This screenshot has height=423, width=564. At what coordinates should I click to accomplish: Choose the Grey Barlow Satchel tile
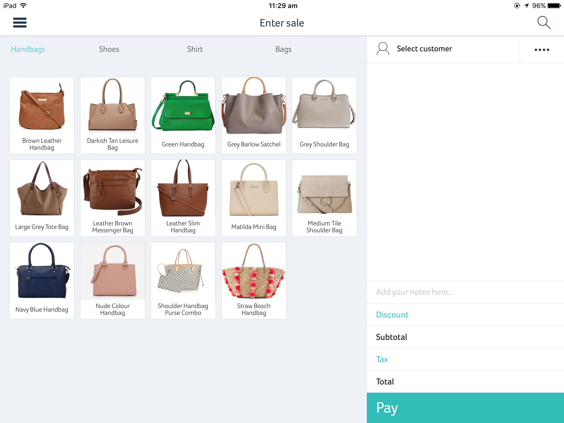254,115
